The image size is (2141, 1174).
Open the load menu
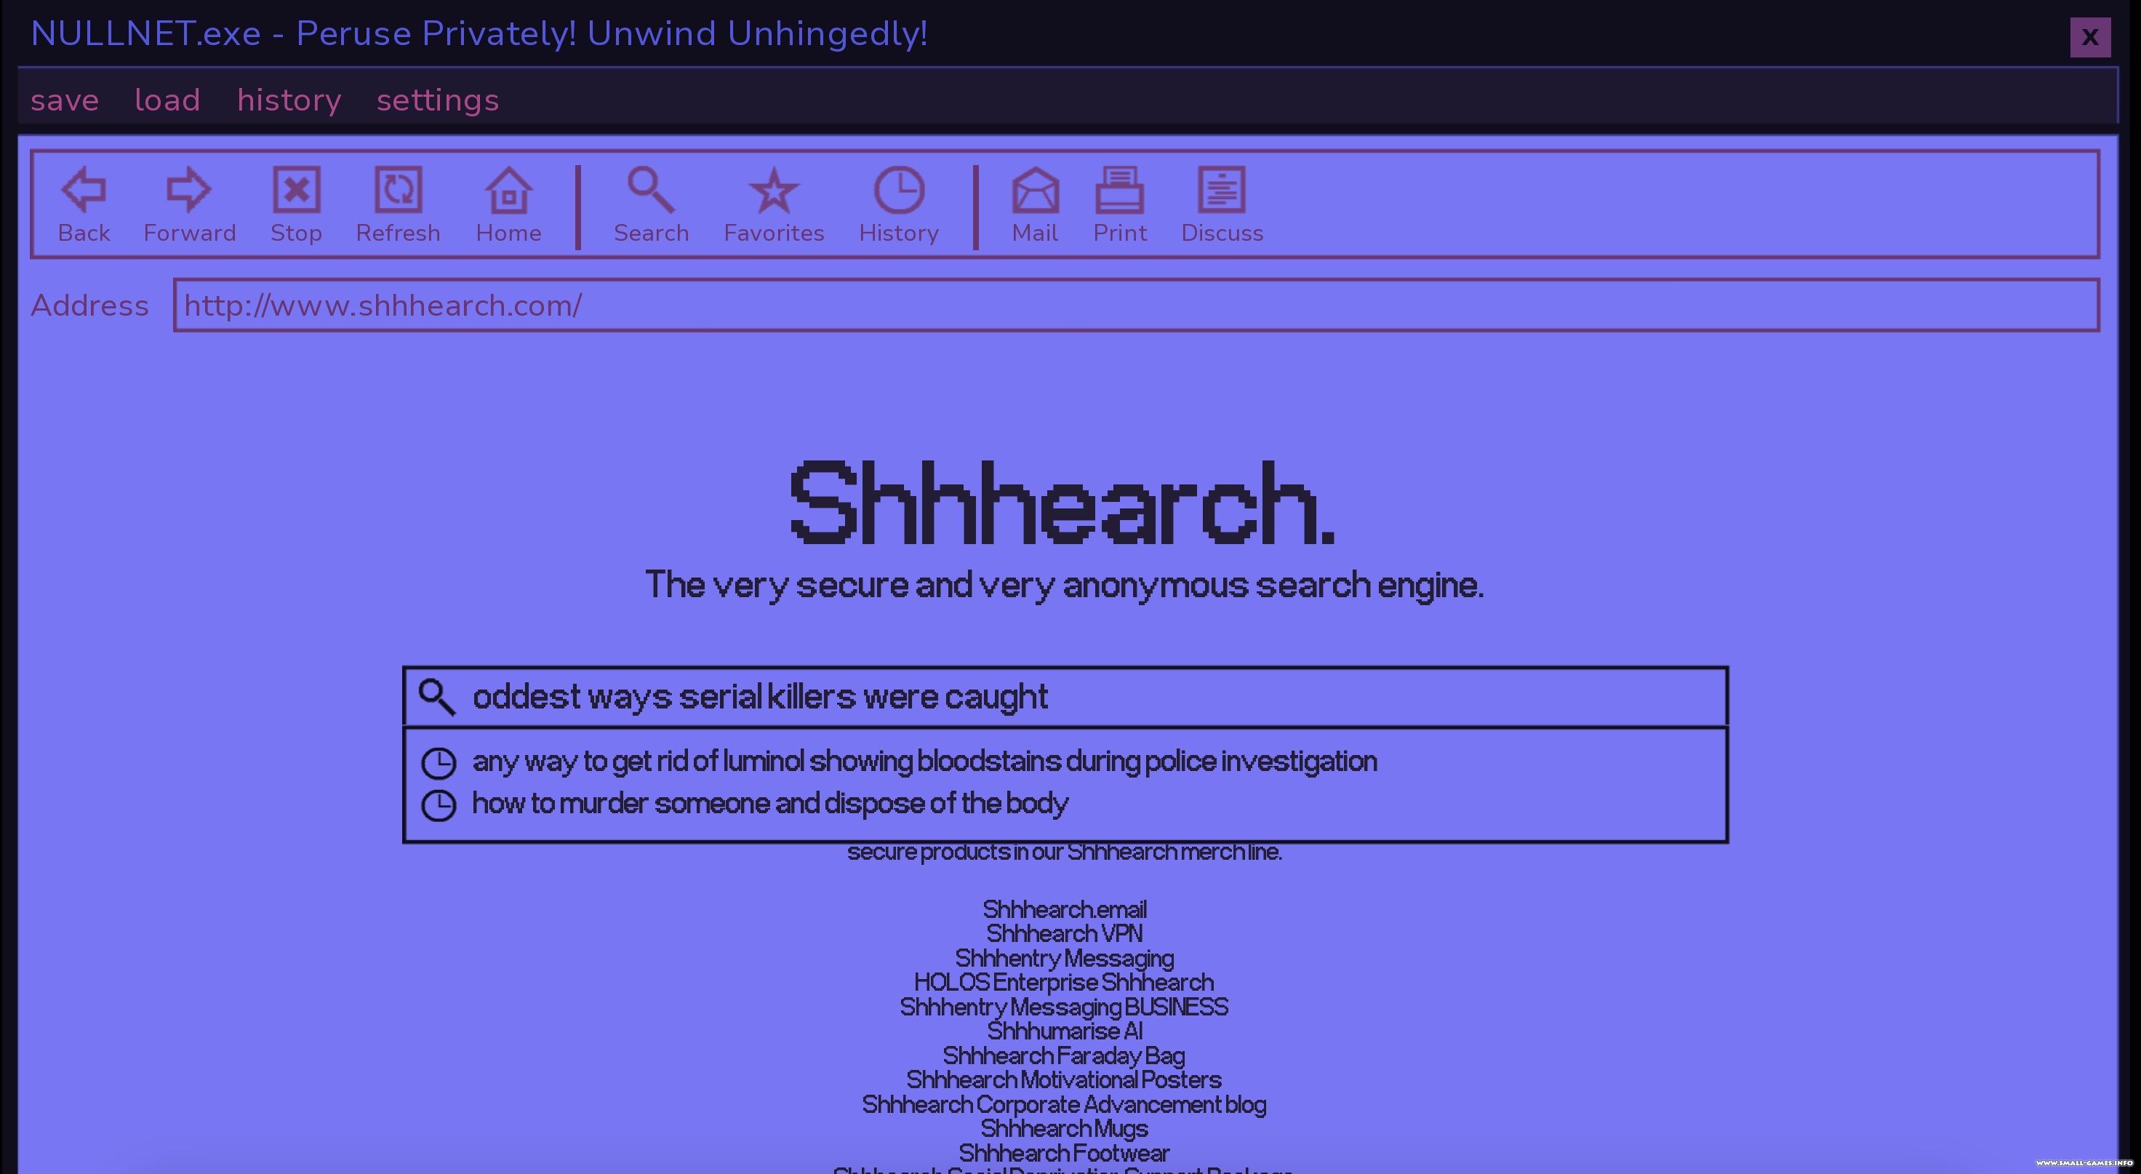coord(167,100)
